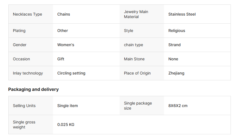Click the chain type label
235x139 pixels.
pyautogui.click(x=133, y=45)
